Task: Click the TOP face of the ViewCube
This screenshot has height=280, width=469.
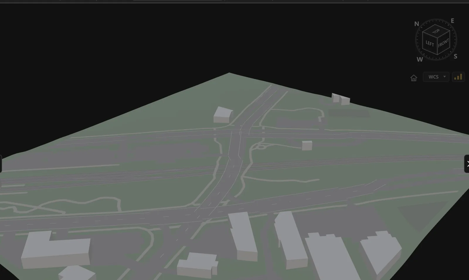Action: (436, 31)
